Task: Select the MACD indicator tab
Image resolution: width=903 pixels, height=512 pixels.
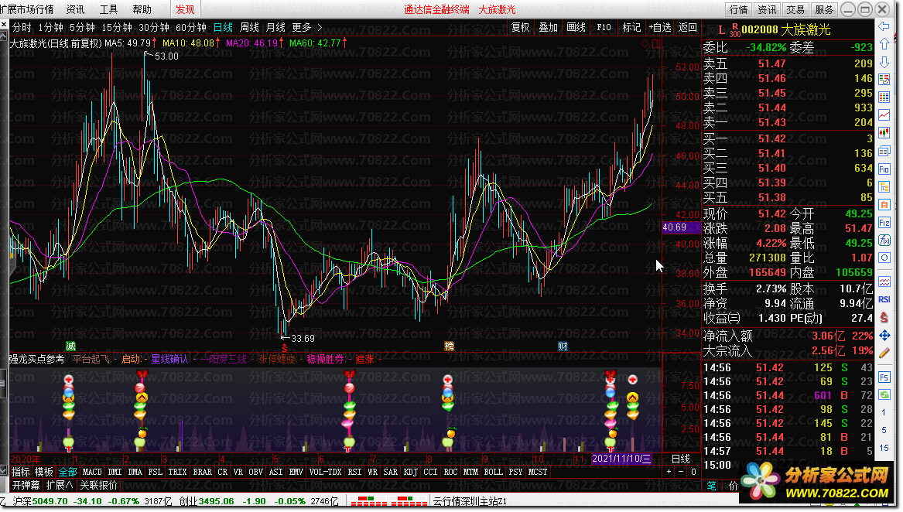Action: pos(92,473)
